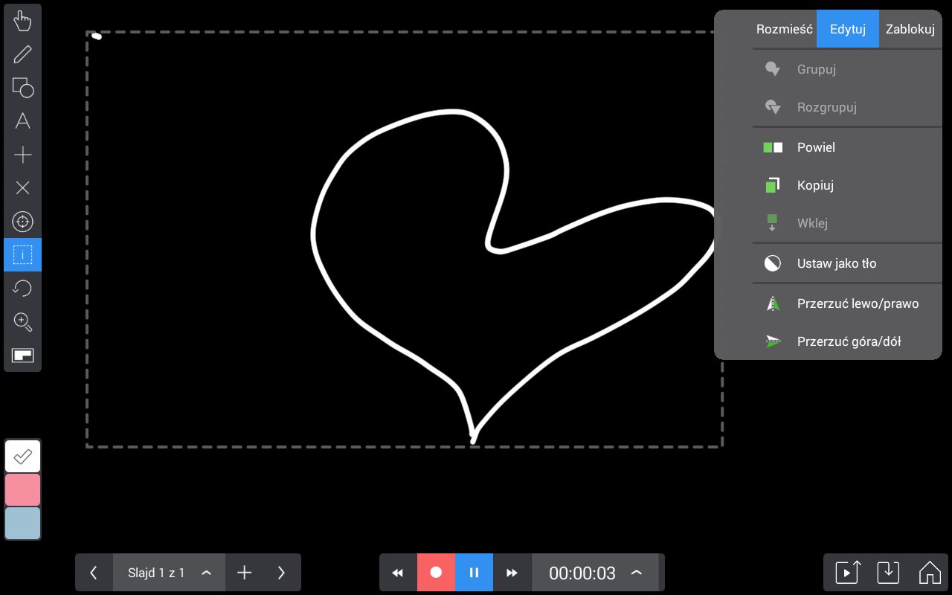This screenshot has width=952, height=595.
Task: Select the text tool
Action: [x=23, y=121]
